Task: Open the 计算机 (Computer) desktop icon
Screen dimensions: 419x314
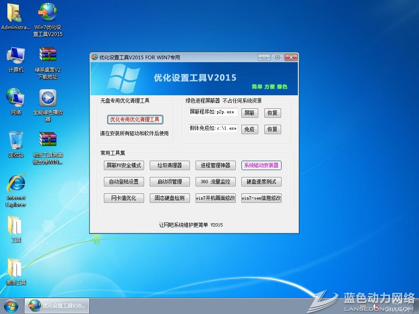Action: click(x=15, y=54)
